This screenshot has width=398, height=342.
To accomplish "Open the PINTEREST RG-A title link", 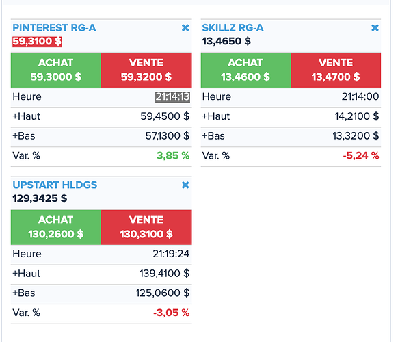I will click(54, 28).
